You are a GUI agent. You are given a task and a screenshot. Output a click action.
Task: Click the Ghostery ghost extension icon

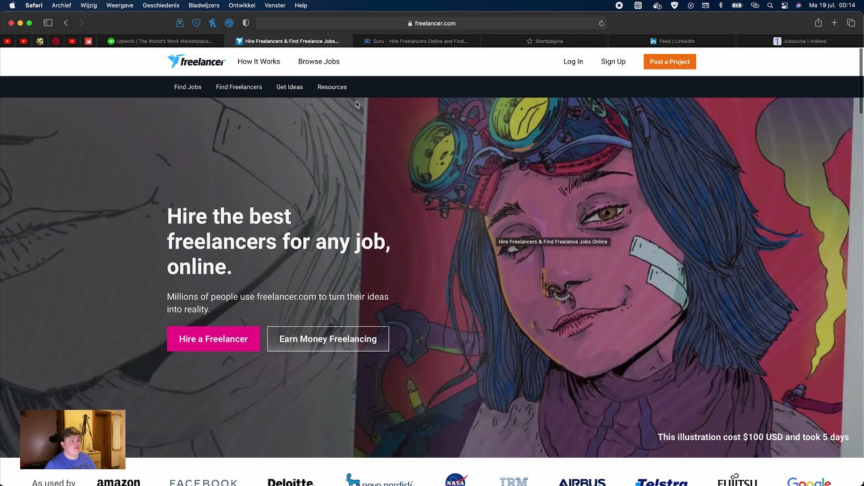[180, 23]
